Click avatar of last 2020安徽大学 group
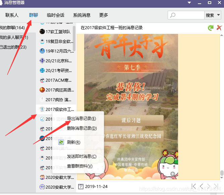Viewport: 224px width, 195px height. pyautogui.click(x=42, y=187)
